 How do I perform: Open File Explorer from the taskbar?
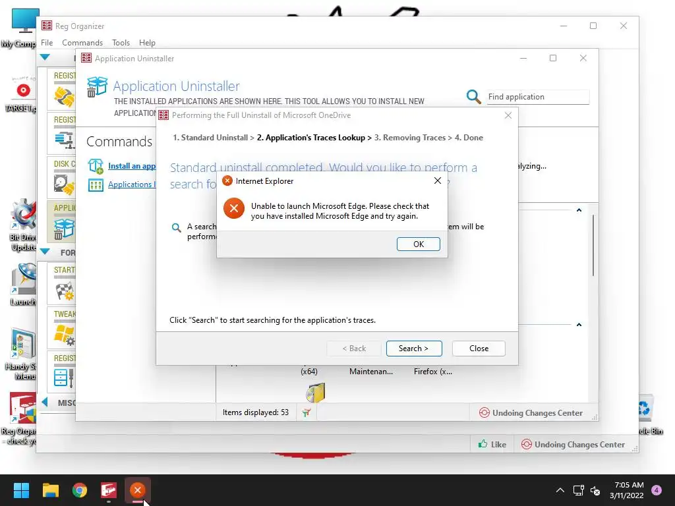click(50, 490)
